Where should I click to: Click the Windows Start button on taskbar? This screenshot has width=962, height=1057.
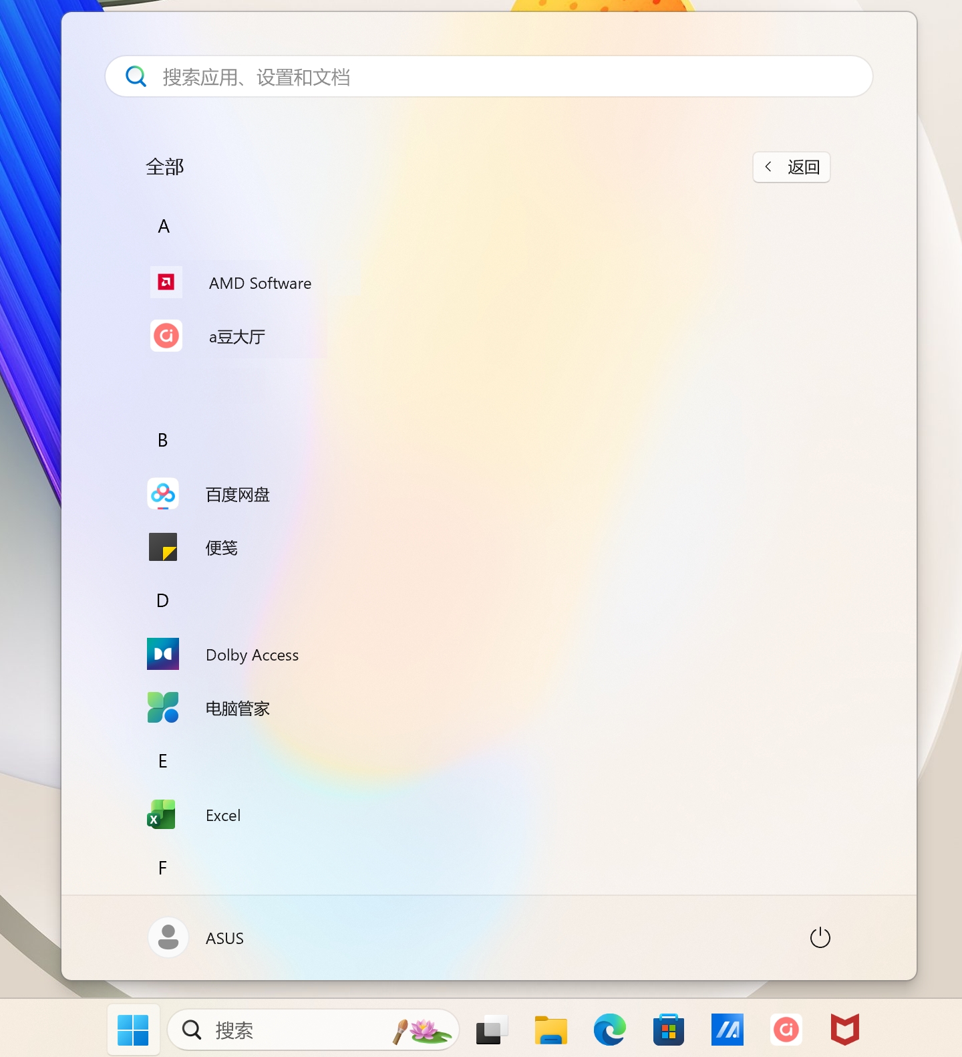click(133, 1030)
